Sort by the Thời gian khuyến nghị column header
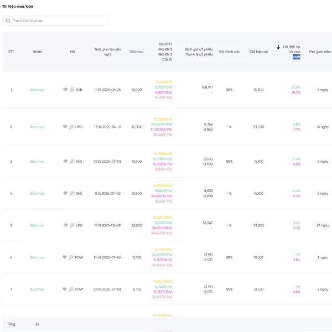This screenshot has width=332, height=332. [107, 52]
